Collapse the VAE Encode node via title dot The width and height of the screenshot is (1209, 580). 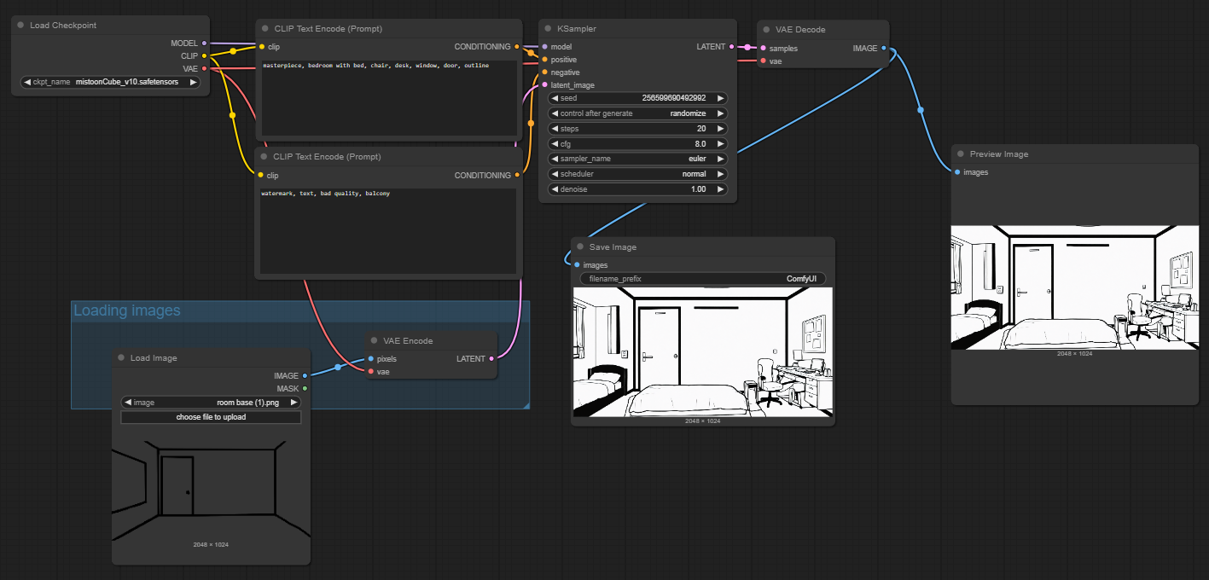pyautogui.click(x=375, y=341)
